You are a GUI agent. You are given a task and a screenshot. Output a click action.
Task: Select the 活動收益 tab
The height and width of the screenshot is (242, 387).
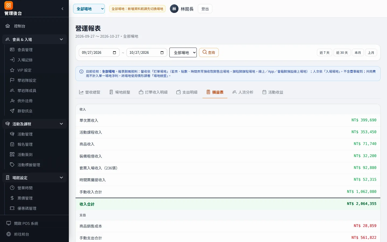click(x=273, y=92)
